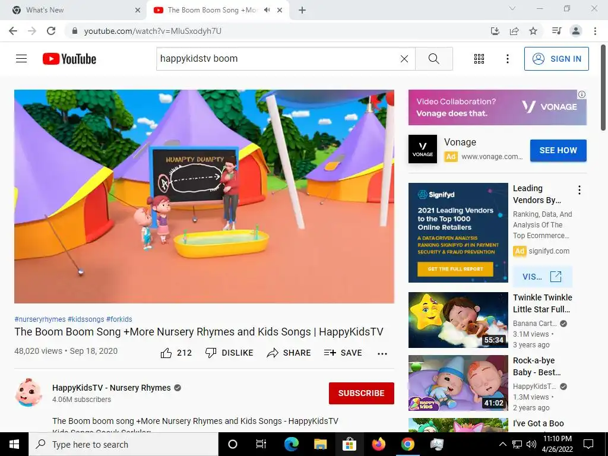Viewport: 608px width, 456px height.
Task: Open ad info icon on Vonage banner
Action: click(582, 94)
